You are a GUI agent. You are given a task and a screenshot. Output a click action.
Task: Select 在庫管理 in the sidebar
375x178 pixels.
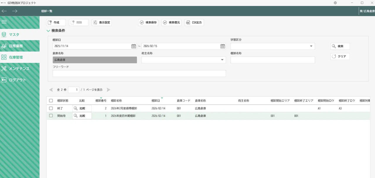tap(16, 57)
